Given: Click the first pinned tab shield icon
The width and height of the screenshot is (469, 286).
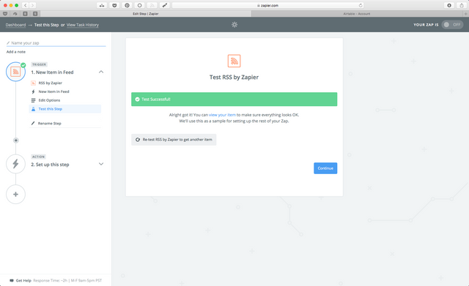Looking at the screenshot, I should pyautogui.click(x=5, y=14).
